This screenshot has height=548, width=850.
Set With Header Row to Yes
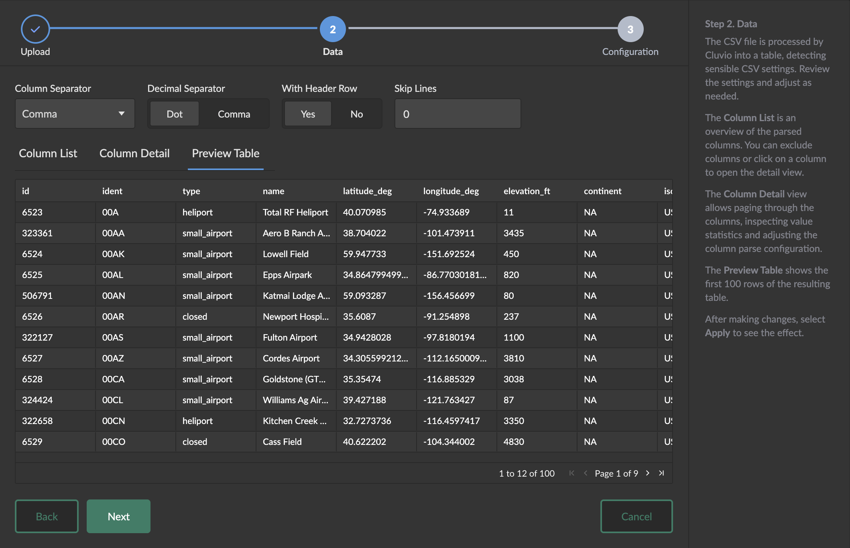coord(308,114)
